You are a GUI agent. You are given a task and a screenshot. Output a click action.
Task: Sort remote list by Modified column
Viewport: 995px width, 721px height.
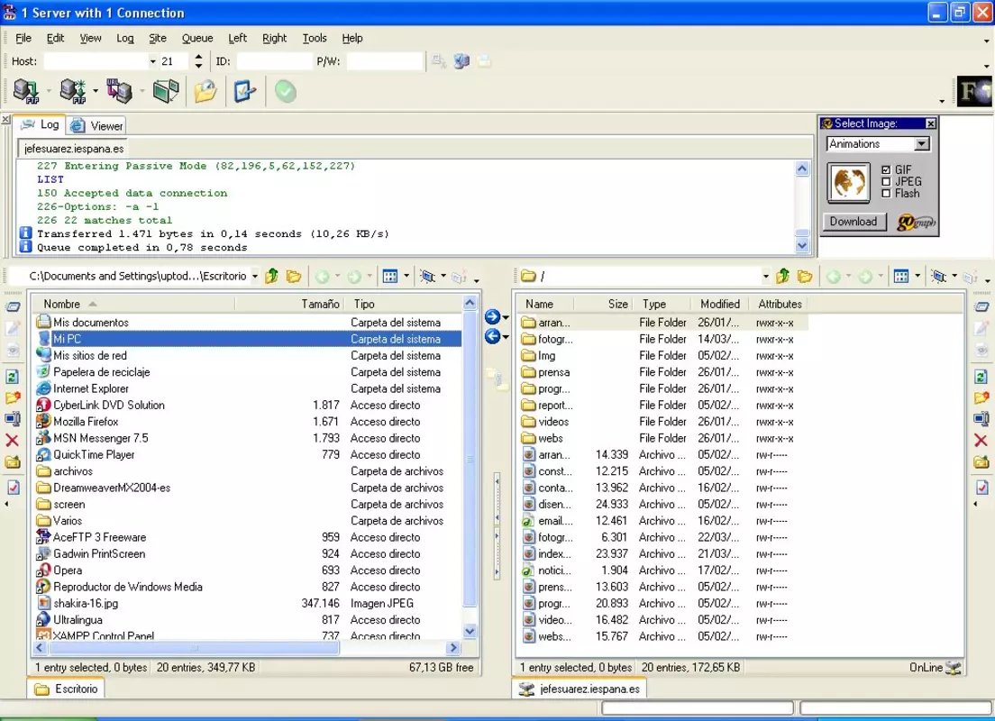719,304
